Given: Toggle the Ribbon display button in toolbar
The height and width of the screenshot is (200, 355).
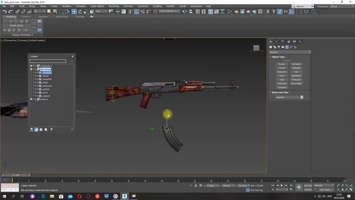Looking at the screenshot, I should pos(211,12).
